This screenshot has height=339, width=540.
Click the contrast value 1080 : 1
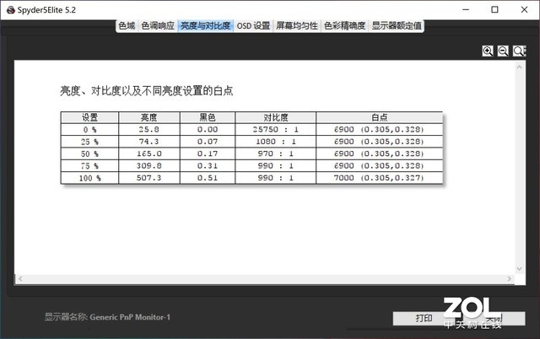point(276,142)
